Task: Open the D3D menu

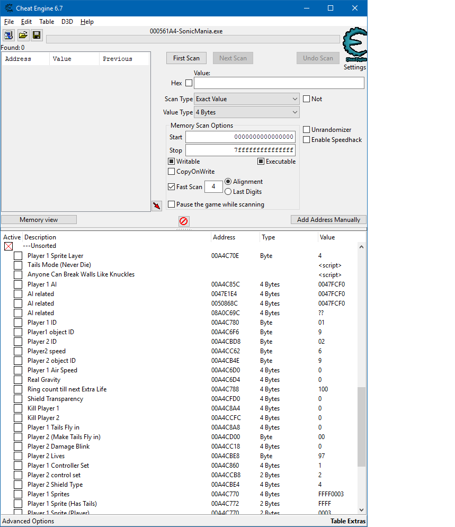Action: coord(67,22)
